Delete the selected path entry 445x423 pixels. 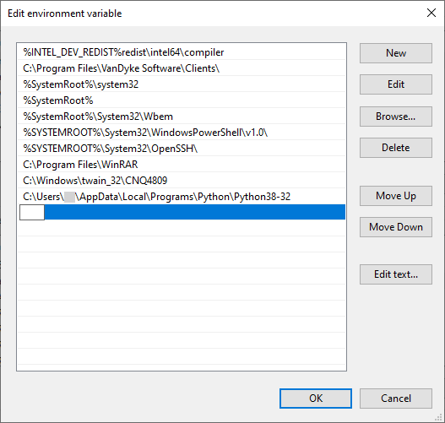[x=396, y=148]
